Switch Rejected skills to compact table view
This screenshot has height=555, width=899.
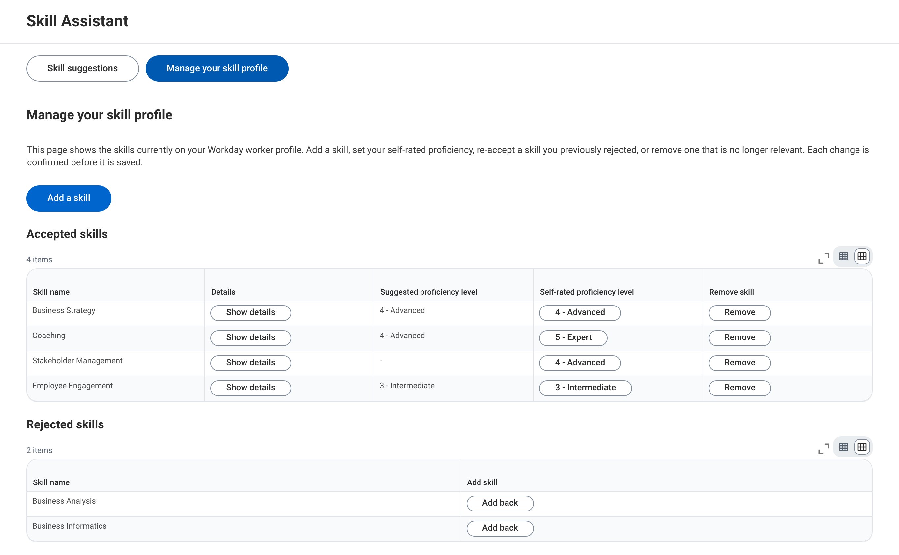point(844,447)
